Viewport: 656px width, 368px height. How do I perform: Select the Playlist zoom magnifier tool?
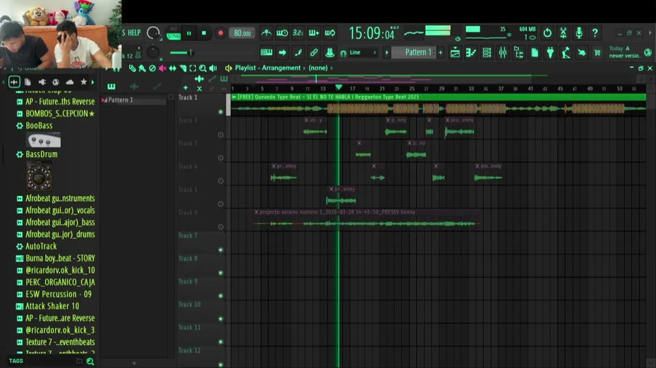[203, 68]
